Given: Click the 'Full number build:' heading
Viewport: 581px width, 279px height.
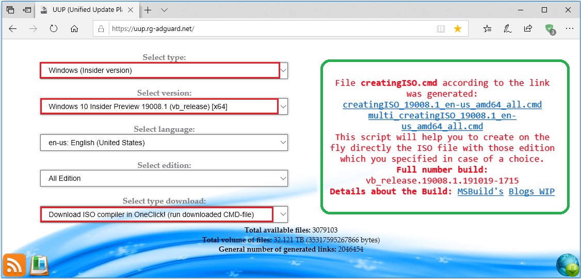Looking at the screenshot, I should (x=442, y=170).
